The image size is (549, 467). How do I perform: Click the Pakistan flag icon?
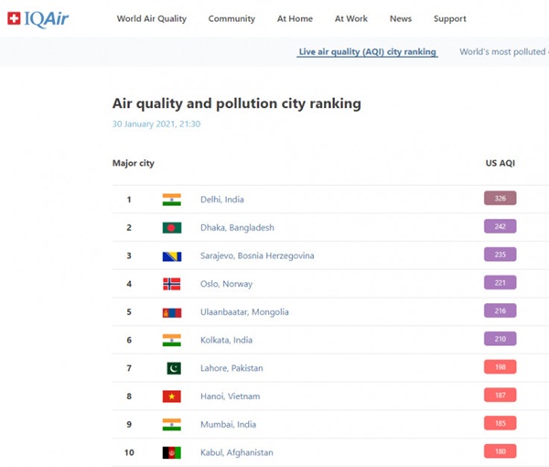point(173,368)
